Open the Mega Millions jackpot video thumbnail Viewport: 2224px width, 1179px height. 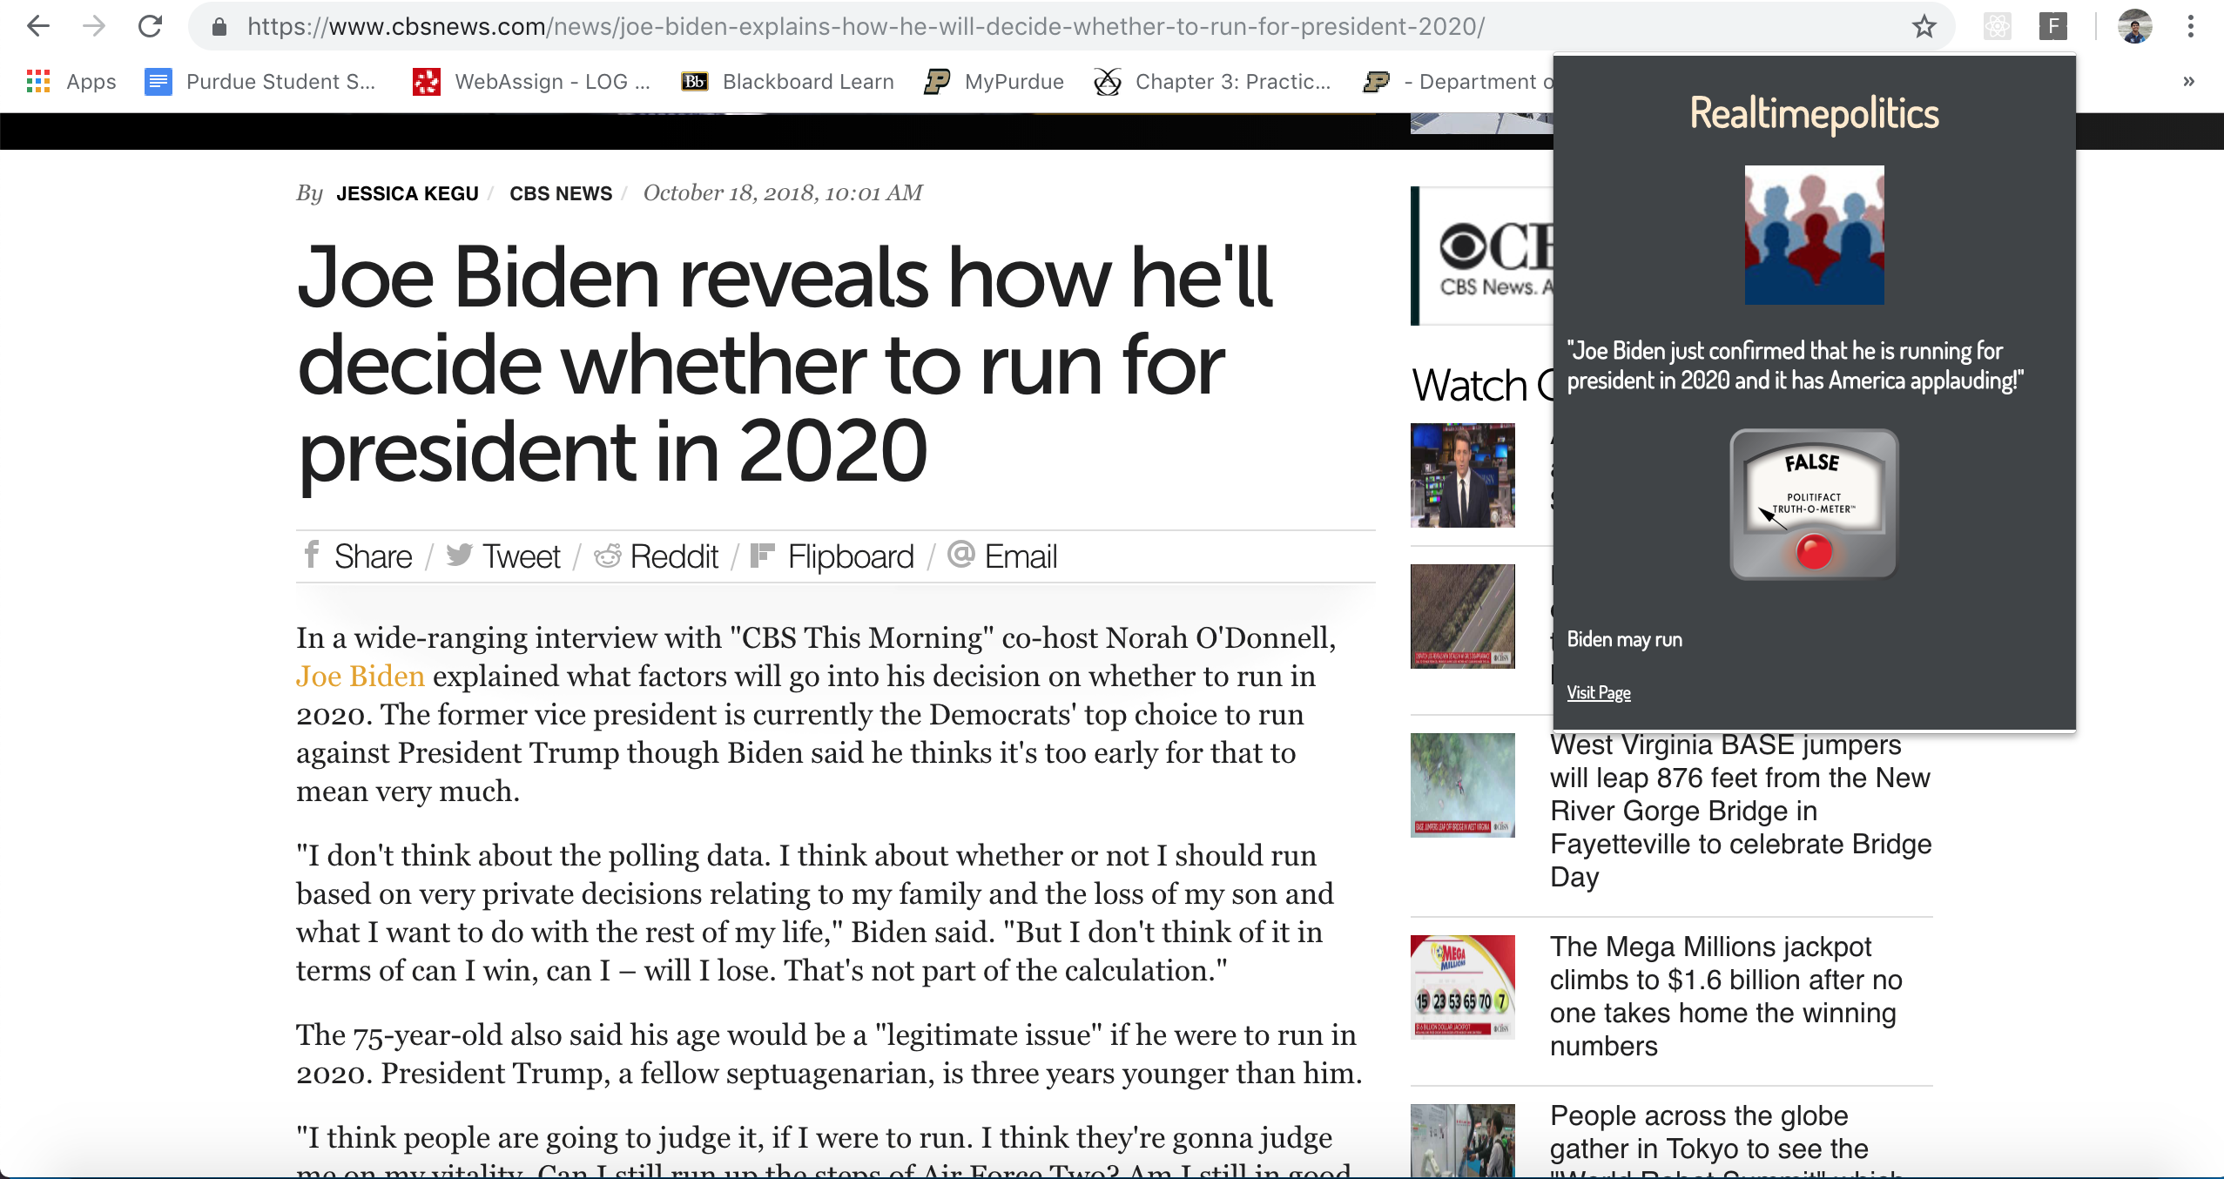click(x=1462, y=987)
